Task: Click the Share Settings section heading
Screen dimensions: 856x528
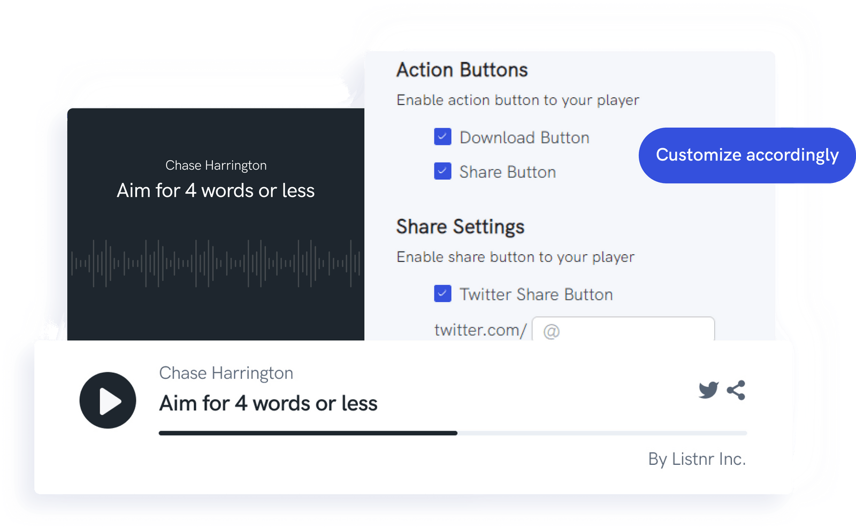Action: (460, 227)
